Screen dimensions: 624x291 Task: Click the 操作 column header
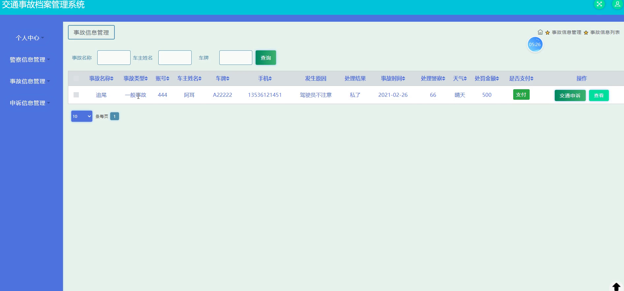582,78
